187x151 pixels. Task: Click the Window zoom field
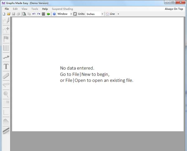point(63,14)
